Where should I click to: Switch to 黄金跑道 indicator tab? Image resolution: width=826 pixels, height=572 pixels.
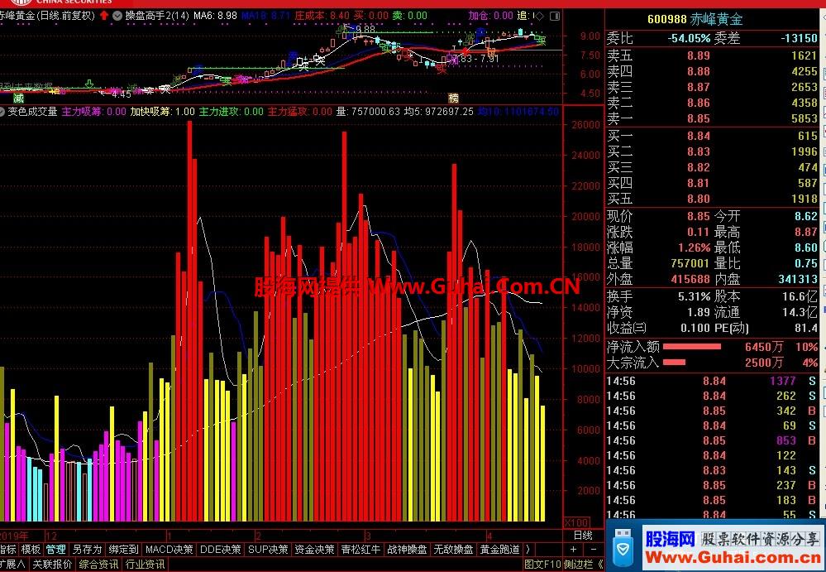click(500, 550)
